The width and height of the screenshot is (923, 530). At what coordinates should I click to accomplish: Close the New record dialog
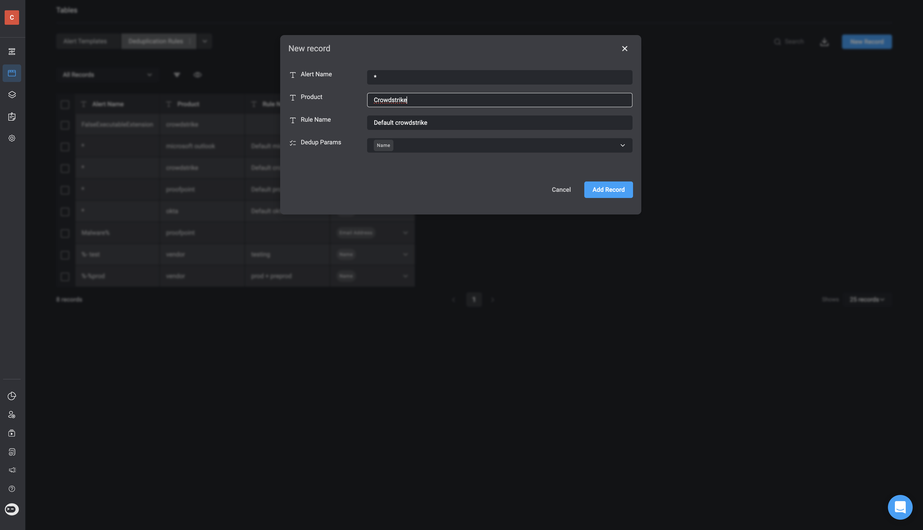[625, 48]
